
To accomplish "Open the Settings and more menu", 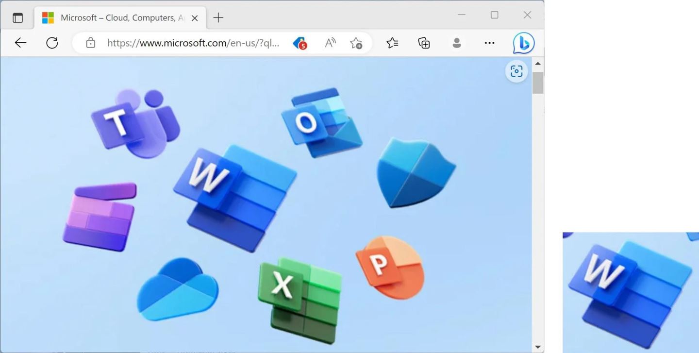I will click(x=489, y=43).
